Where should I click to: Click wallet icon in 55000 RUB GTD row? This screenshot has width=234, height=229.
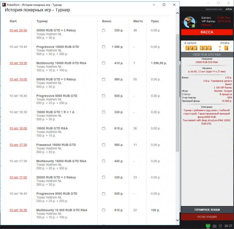104,79
